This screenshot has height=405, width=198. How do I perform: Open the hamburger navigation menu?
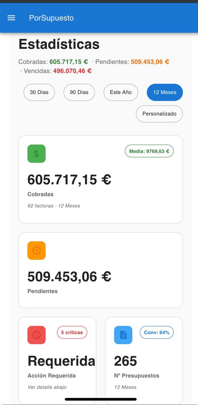pos(11,18)
